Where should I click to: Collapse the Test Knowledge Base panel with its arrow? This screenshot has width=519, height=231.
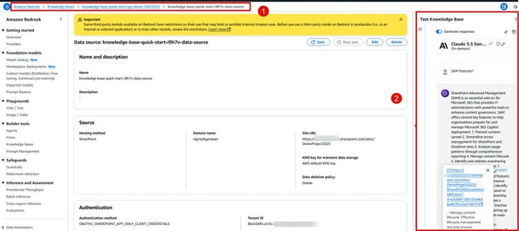pyautogui.click(x=516, y=20)
